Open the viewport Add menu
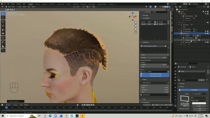This screenshot has width=210, height=118. (29, 7)
